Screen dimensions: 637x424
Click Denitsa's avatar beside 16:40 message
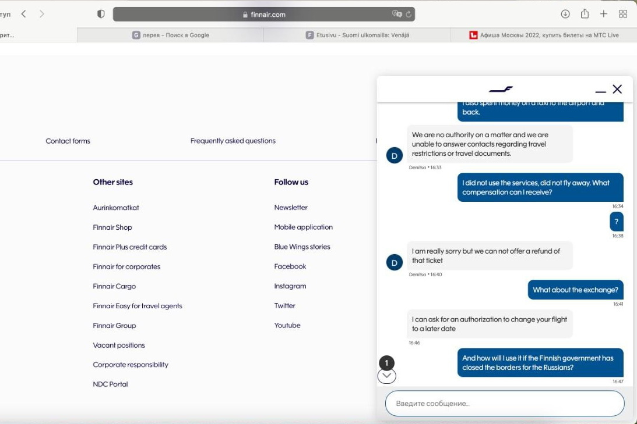coord(394,263)
